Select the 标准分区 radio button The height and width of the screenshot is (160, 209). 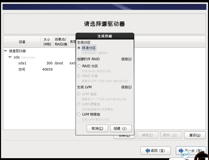coord(79,48)
